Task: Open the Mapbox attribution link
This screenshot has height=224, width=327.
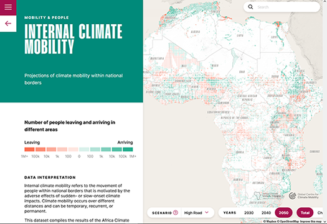Action: [x=269, y=222]
